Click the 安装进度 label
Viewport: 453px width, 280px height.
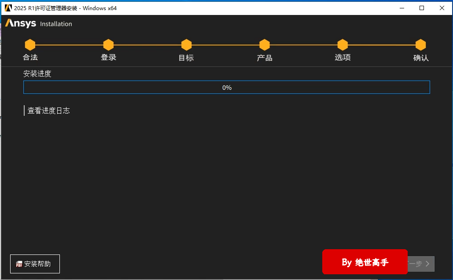(x=37, y=74)
